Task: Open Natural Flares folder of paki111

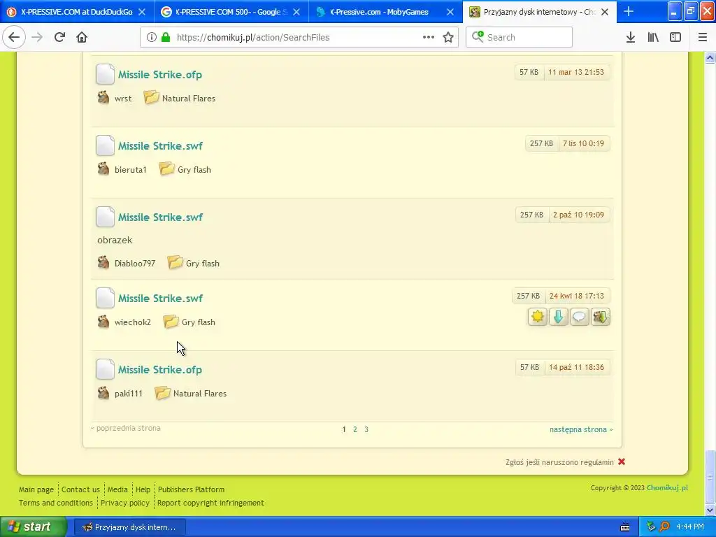Action: pos(199,393)
